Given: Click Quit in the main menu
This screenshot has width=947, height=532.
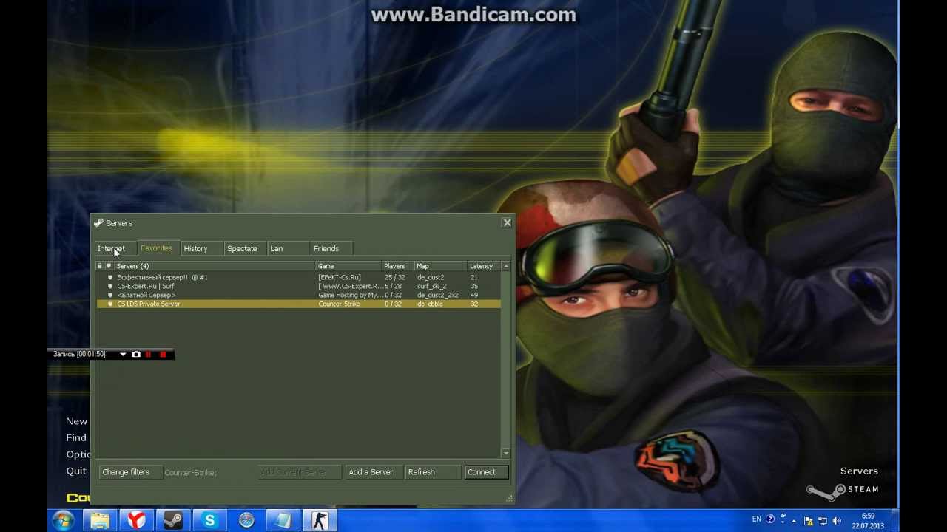Looking at the screenshot, I should 76,471.
